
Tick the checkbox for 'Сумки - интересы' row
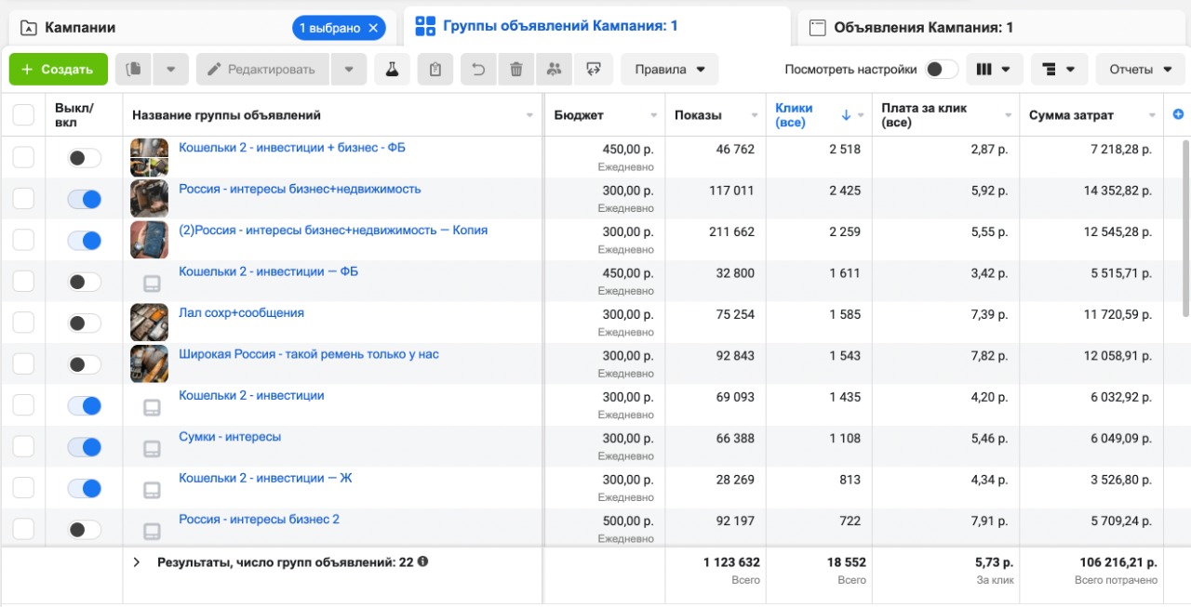coord(23,446)
